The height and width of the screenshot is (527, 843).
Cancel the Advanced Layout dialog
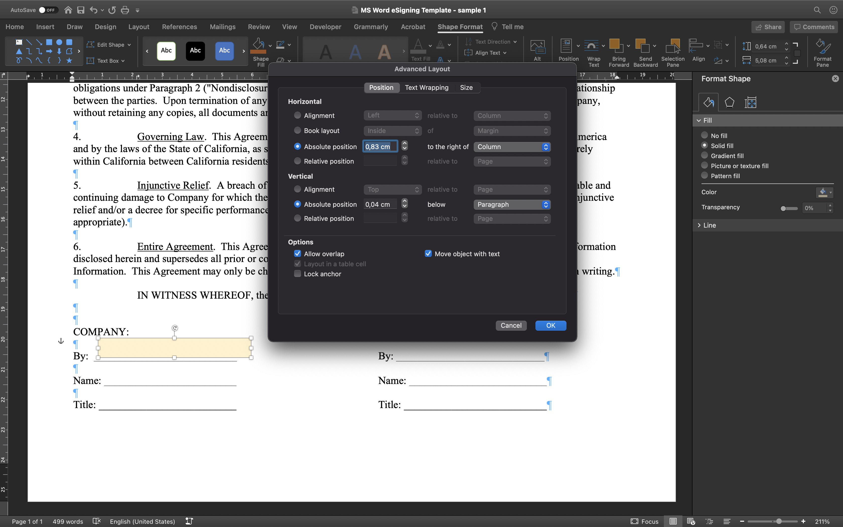click(x=511, y=325)
